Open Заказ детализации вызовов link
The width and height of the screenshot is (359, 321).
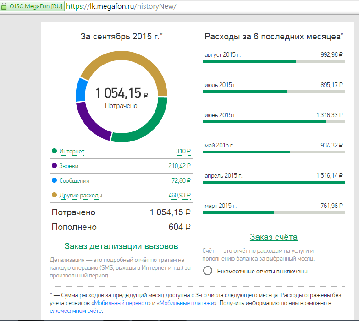coord(121,246)
